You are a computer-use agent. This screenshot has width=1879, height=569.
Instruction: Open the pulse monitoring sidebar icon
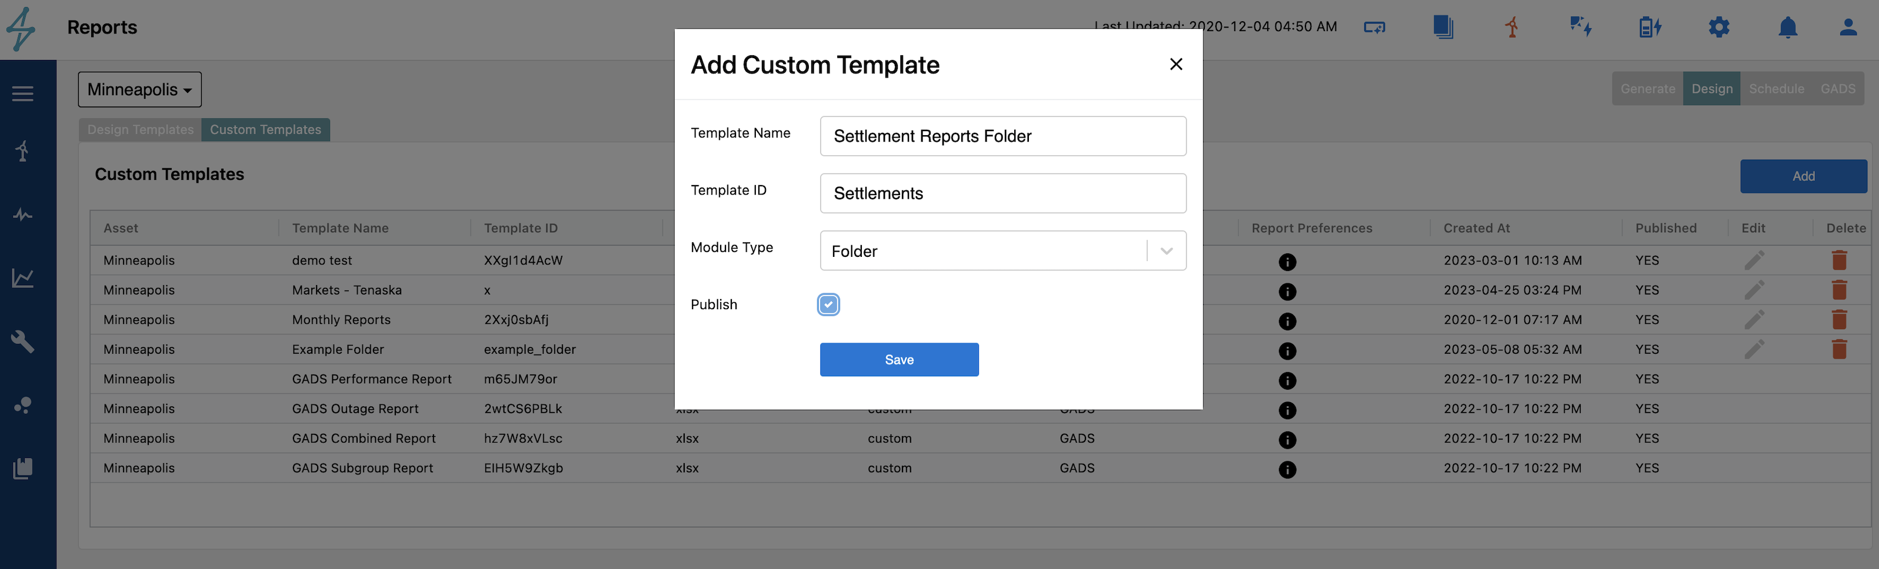[22, 215]
